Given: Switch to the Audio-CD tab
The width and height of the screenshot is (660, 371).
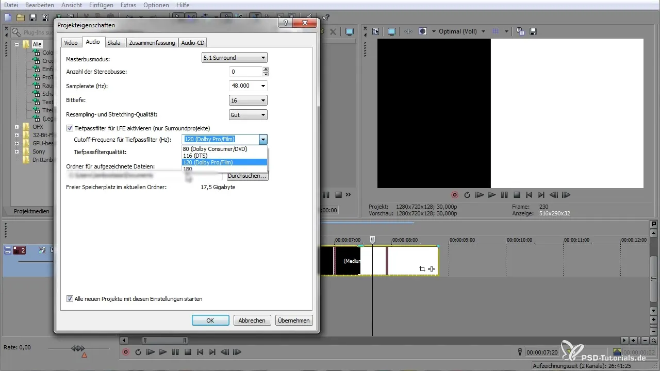Looking at the screenshot, I should [193, 43].
